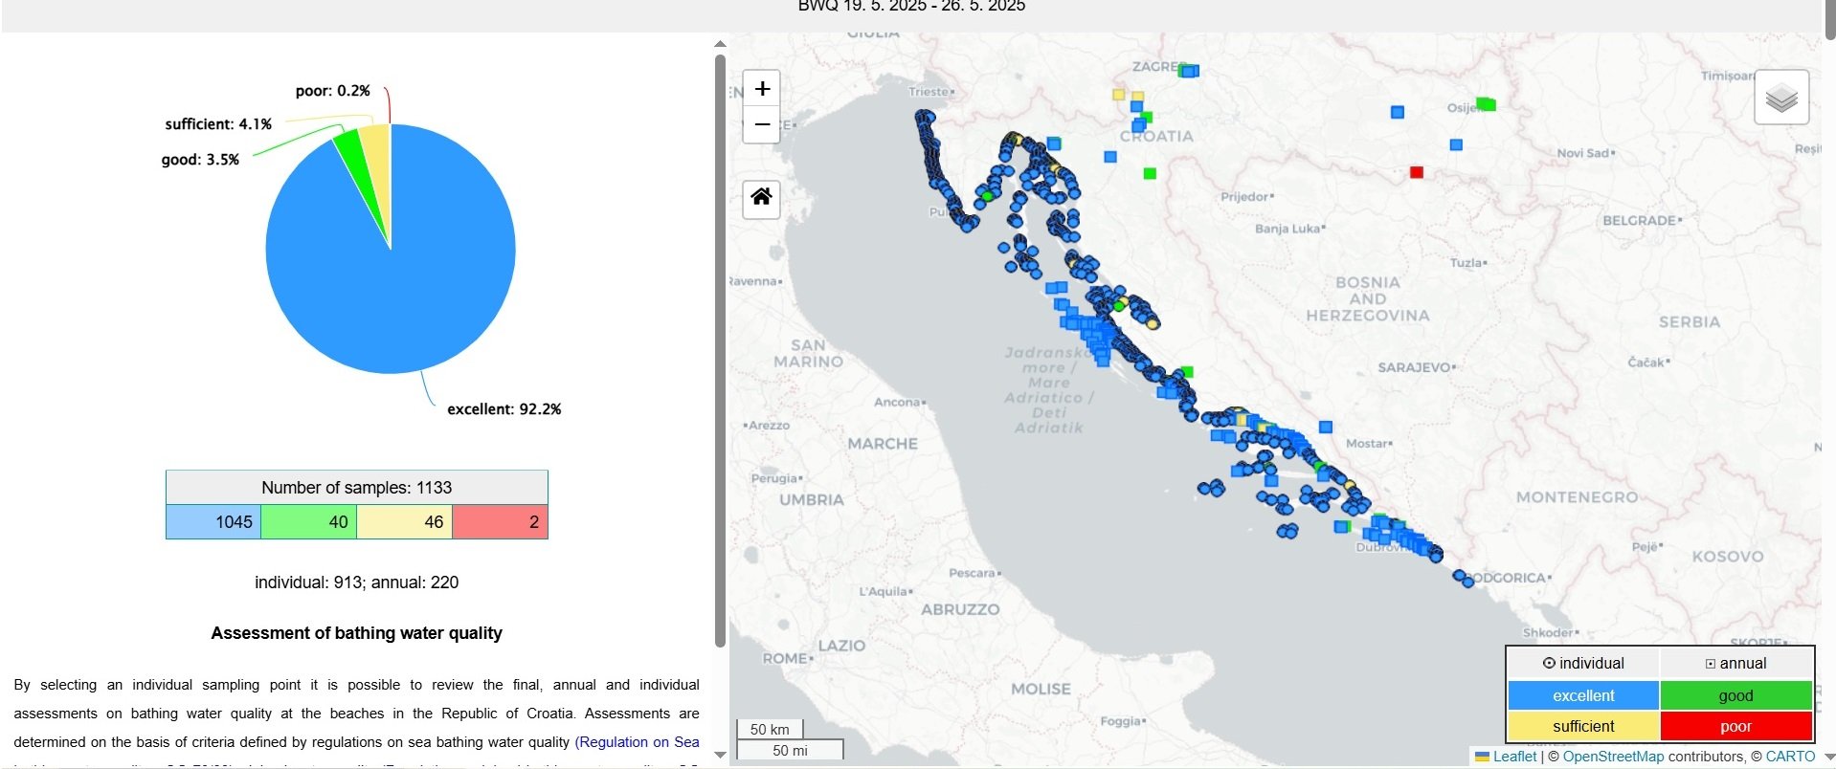Zoom in on the map
This screenshot has width=1836, height=769.
click(x=762, y=89)
